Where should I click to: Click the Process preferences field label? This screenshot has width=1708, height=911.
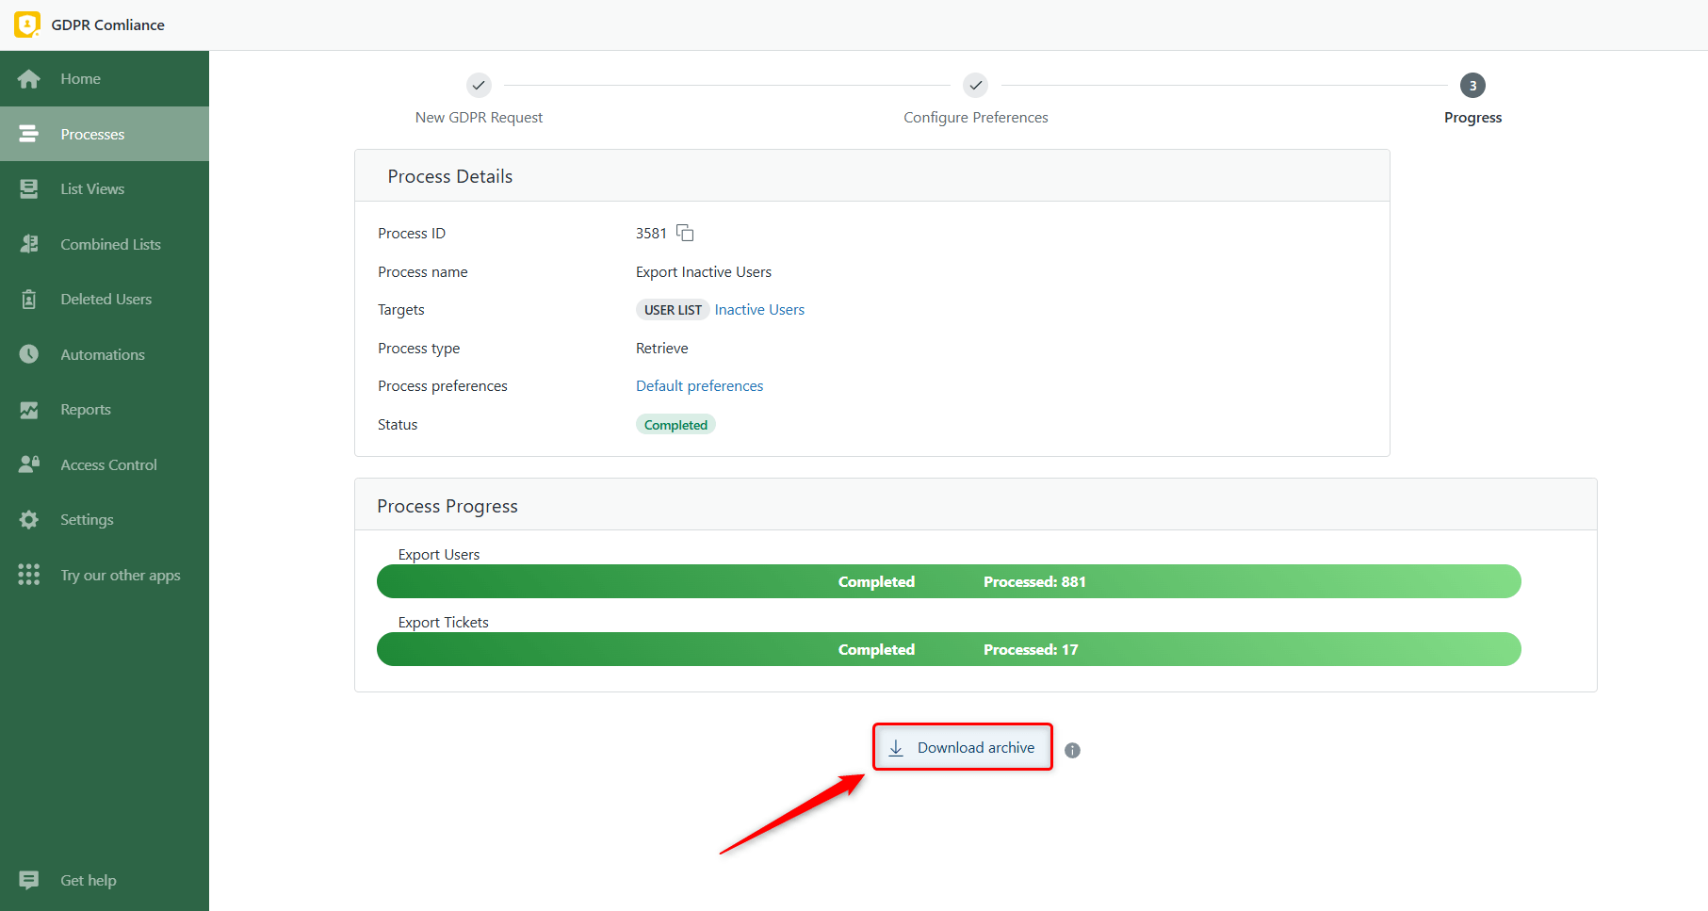click(443, 386)
